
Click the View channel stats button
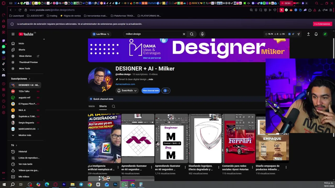pos(150,91)
